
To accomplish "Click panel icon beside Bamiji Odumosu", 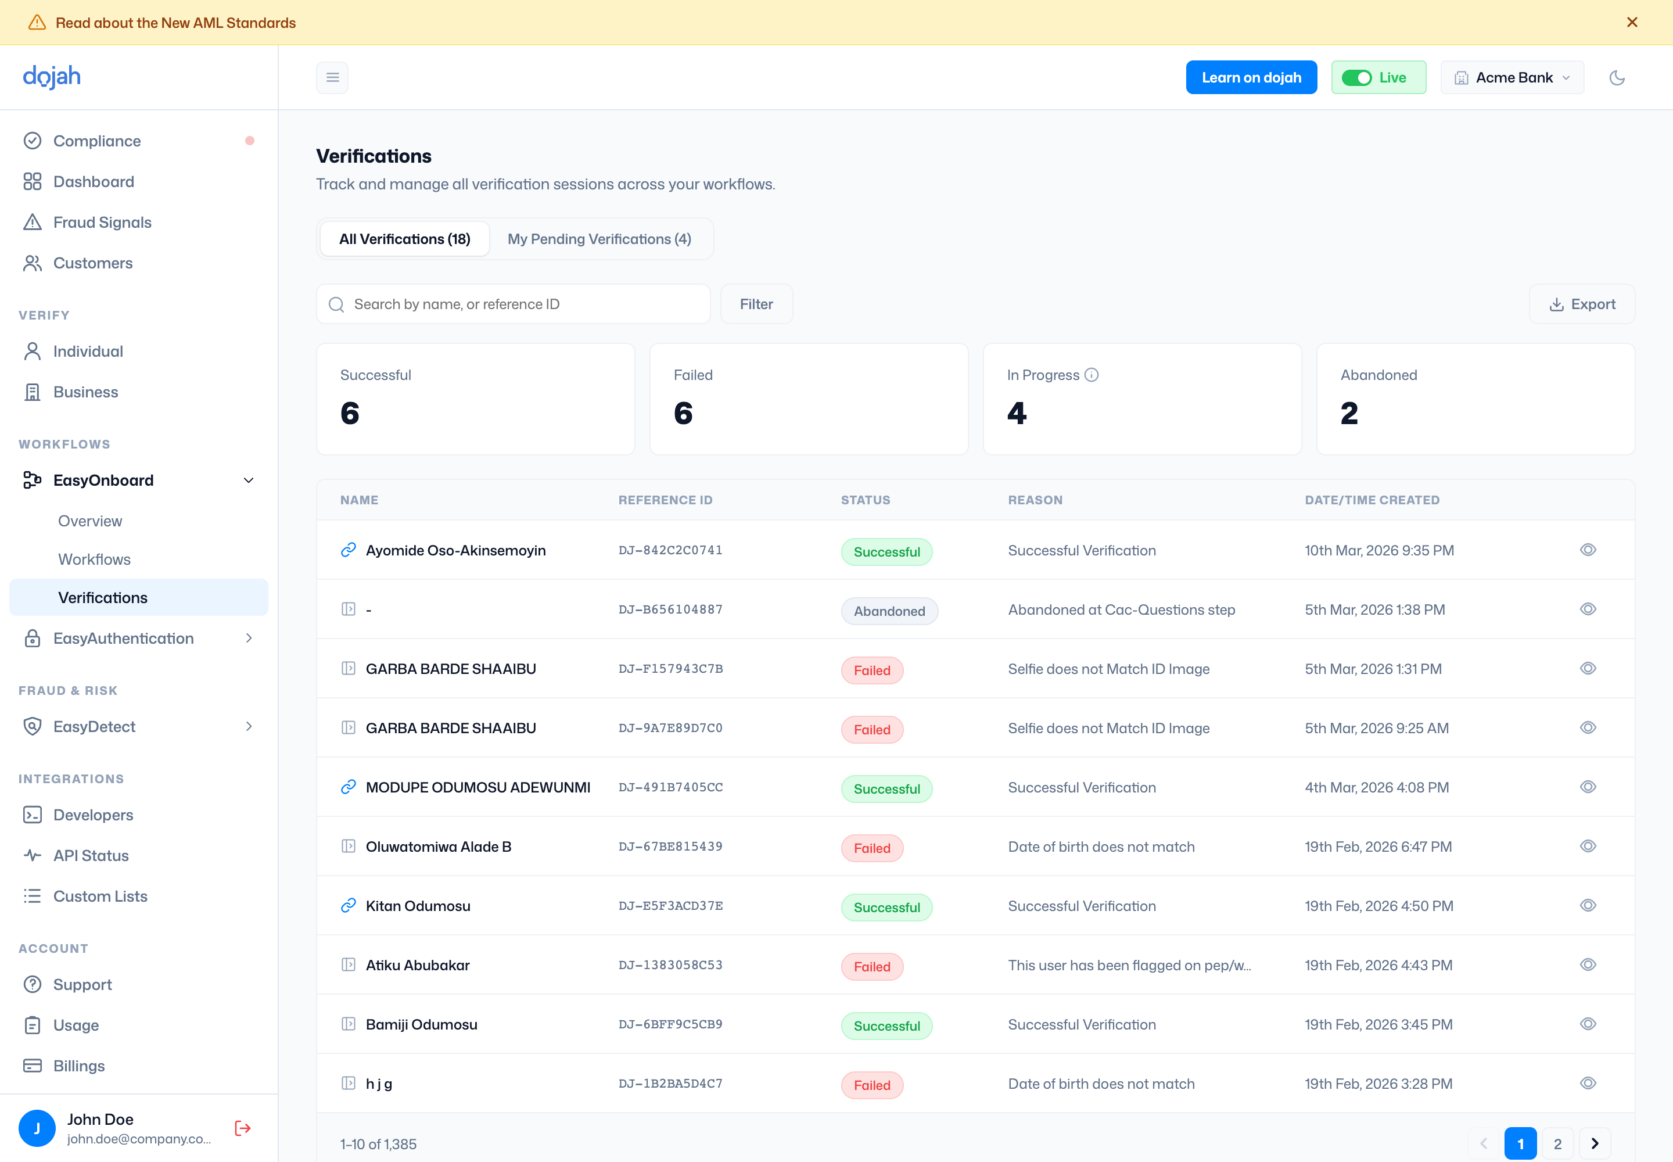I will [x=348, y=1024].
